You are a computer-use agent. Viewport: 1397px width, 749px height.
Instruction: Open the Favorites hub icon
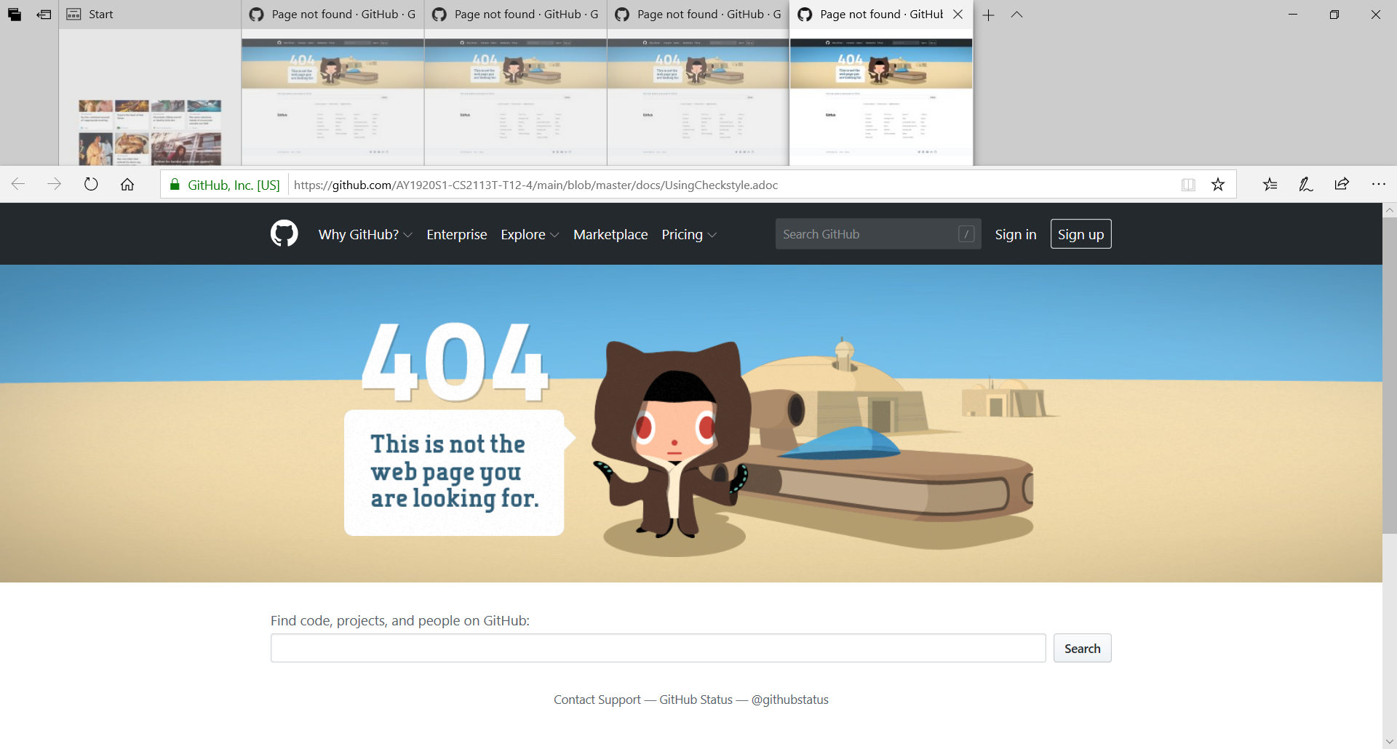[x=1270, y=185]
